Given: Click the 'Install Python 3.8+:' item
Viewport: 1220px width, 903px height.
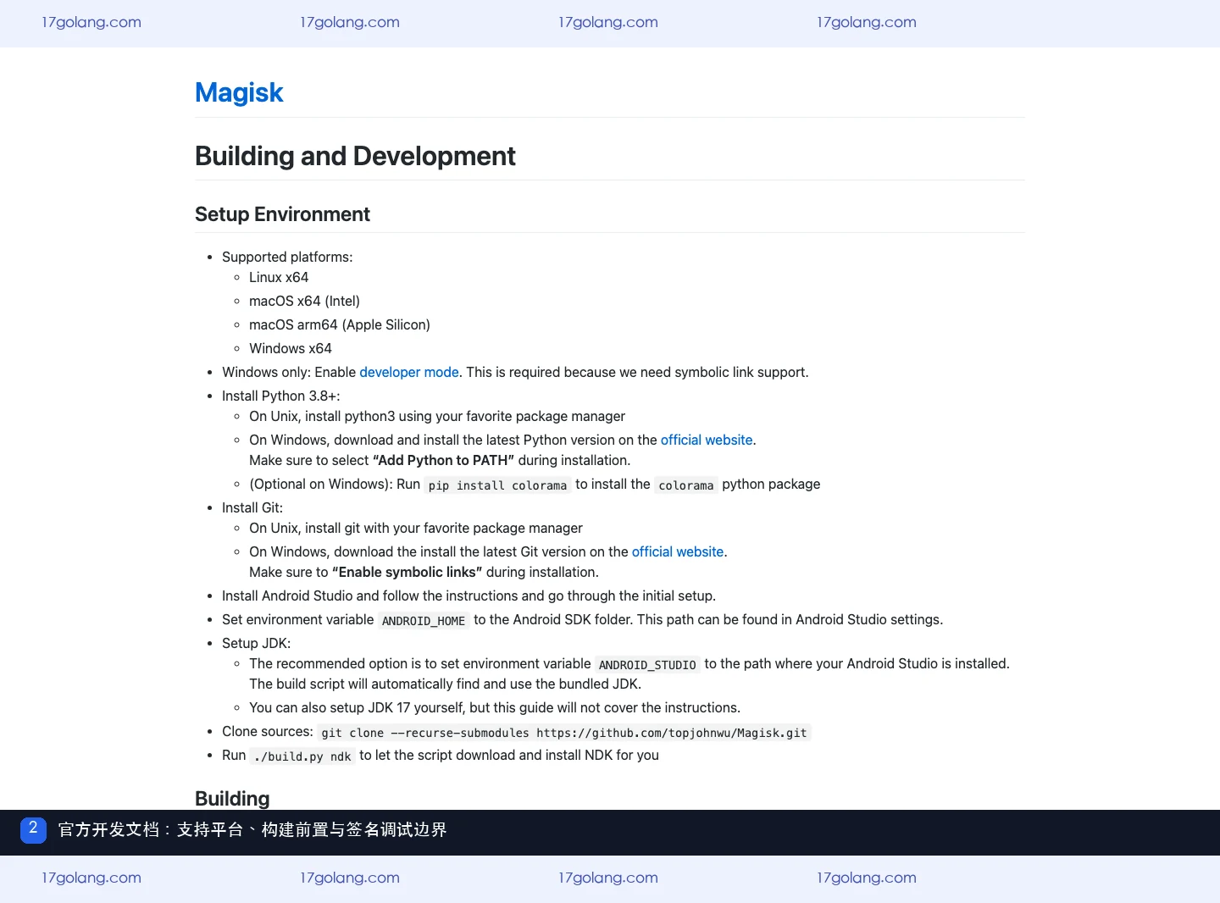Looking at the screenshot, I should [x=281, y=396].
